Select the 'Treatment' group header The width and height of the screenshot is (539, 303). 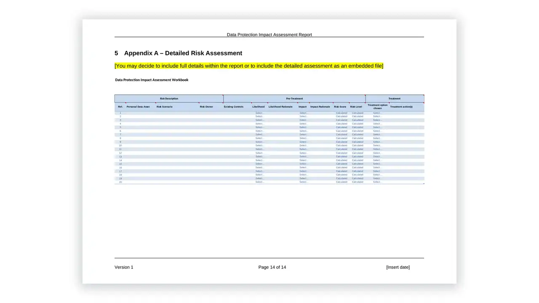tap(395, 98)
